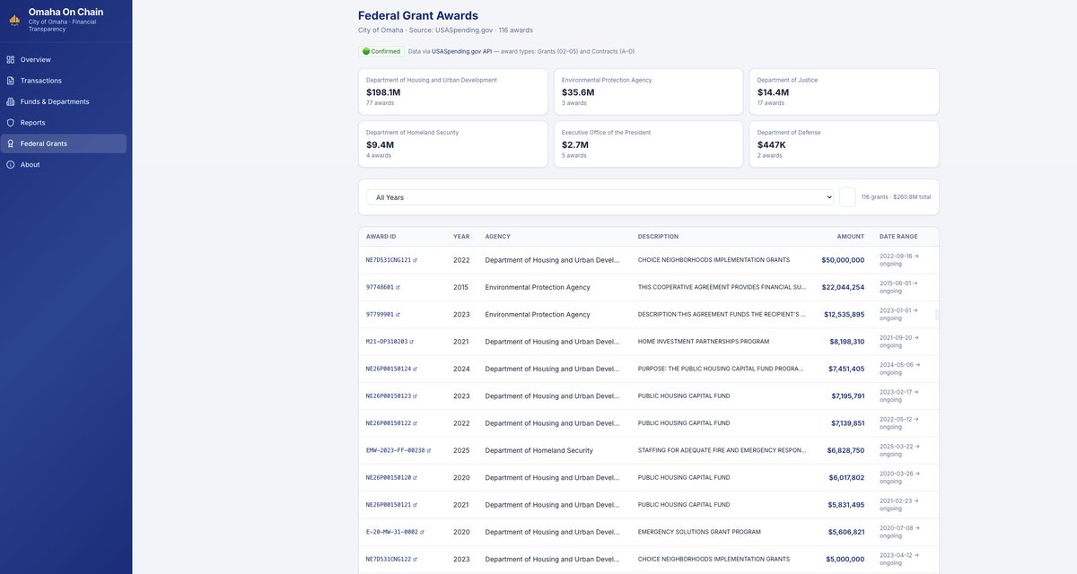
Task: Click the Overview sidebar icon
Action: [x=11, y=59]
